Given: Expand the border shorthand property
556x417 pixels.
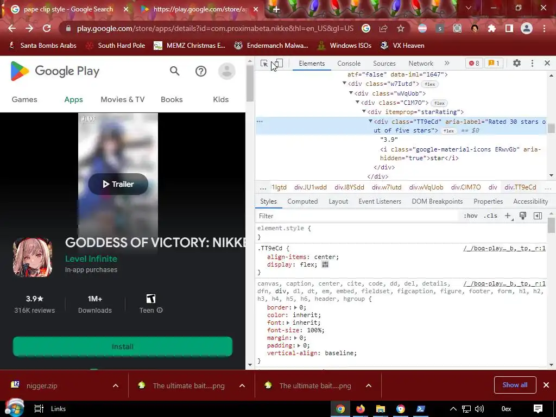Looking at the screenshot, I should (295, 307).
